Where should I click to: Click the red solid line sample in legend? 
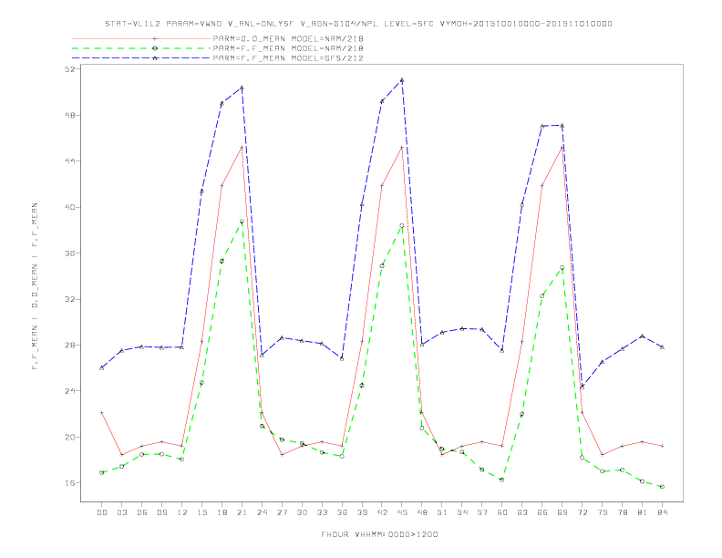click(141, 38)
